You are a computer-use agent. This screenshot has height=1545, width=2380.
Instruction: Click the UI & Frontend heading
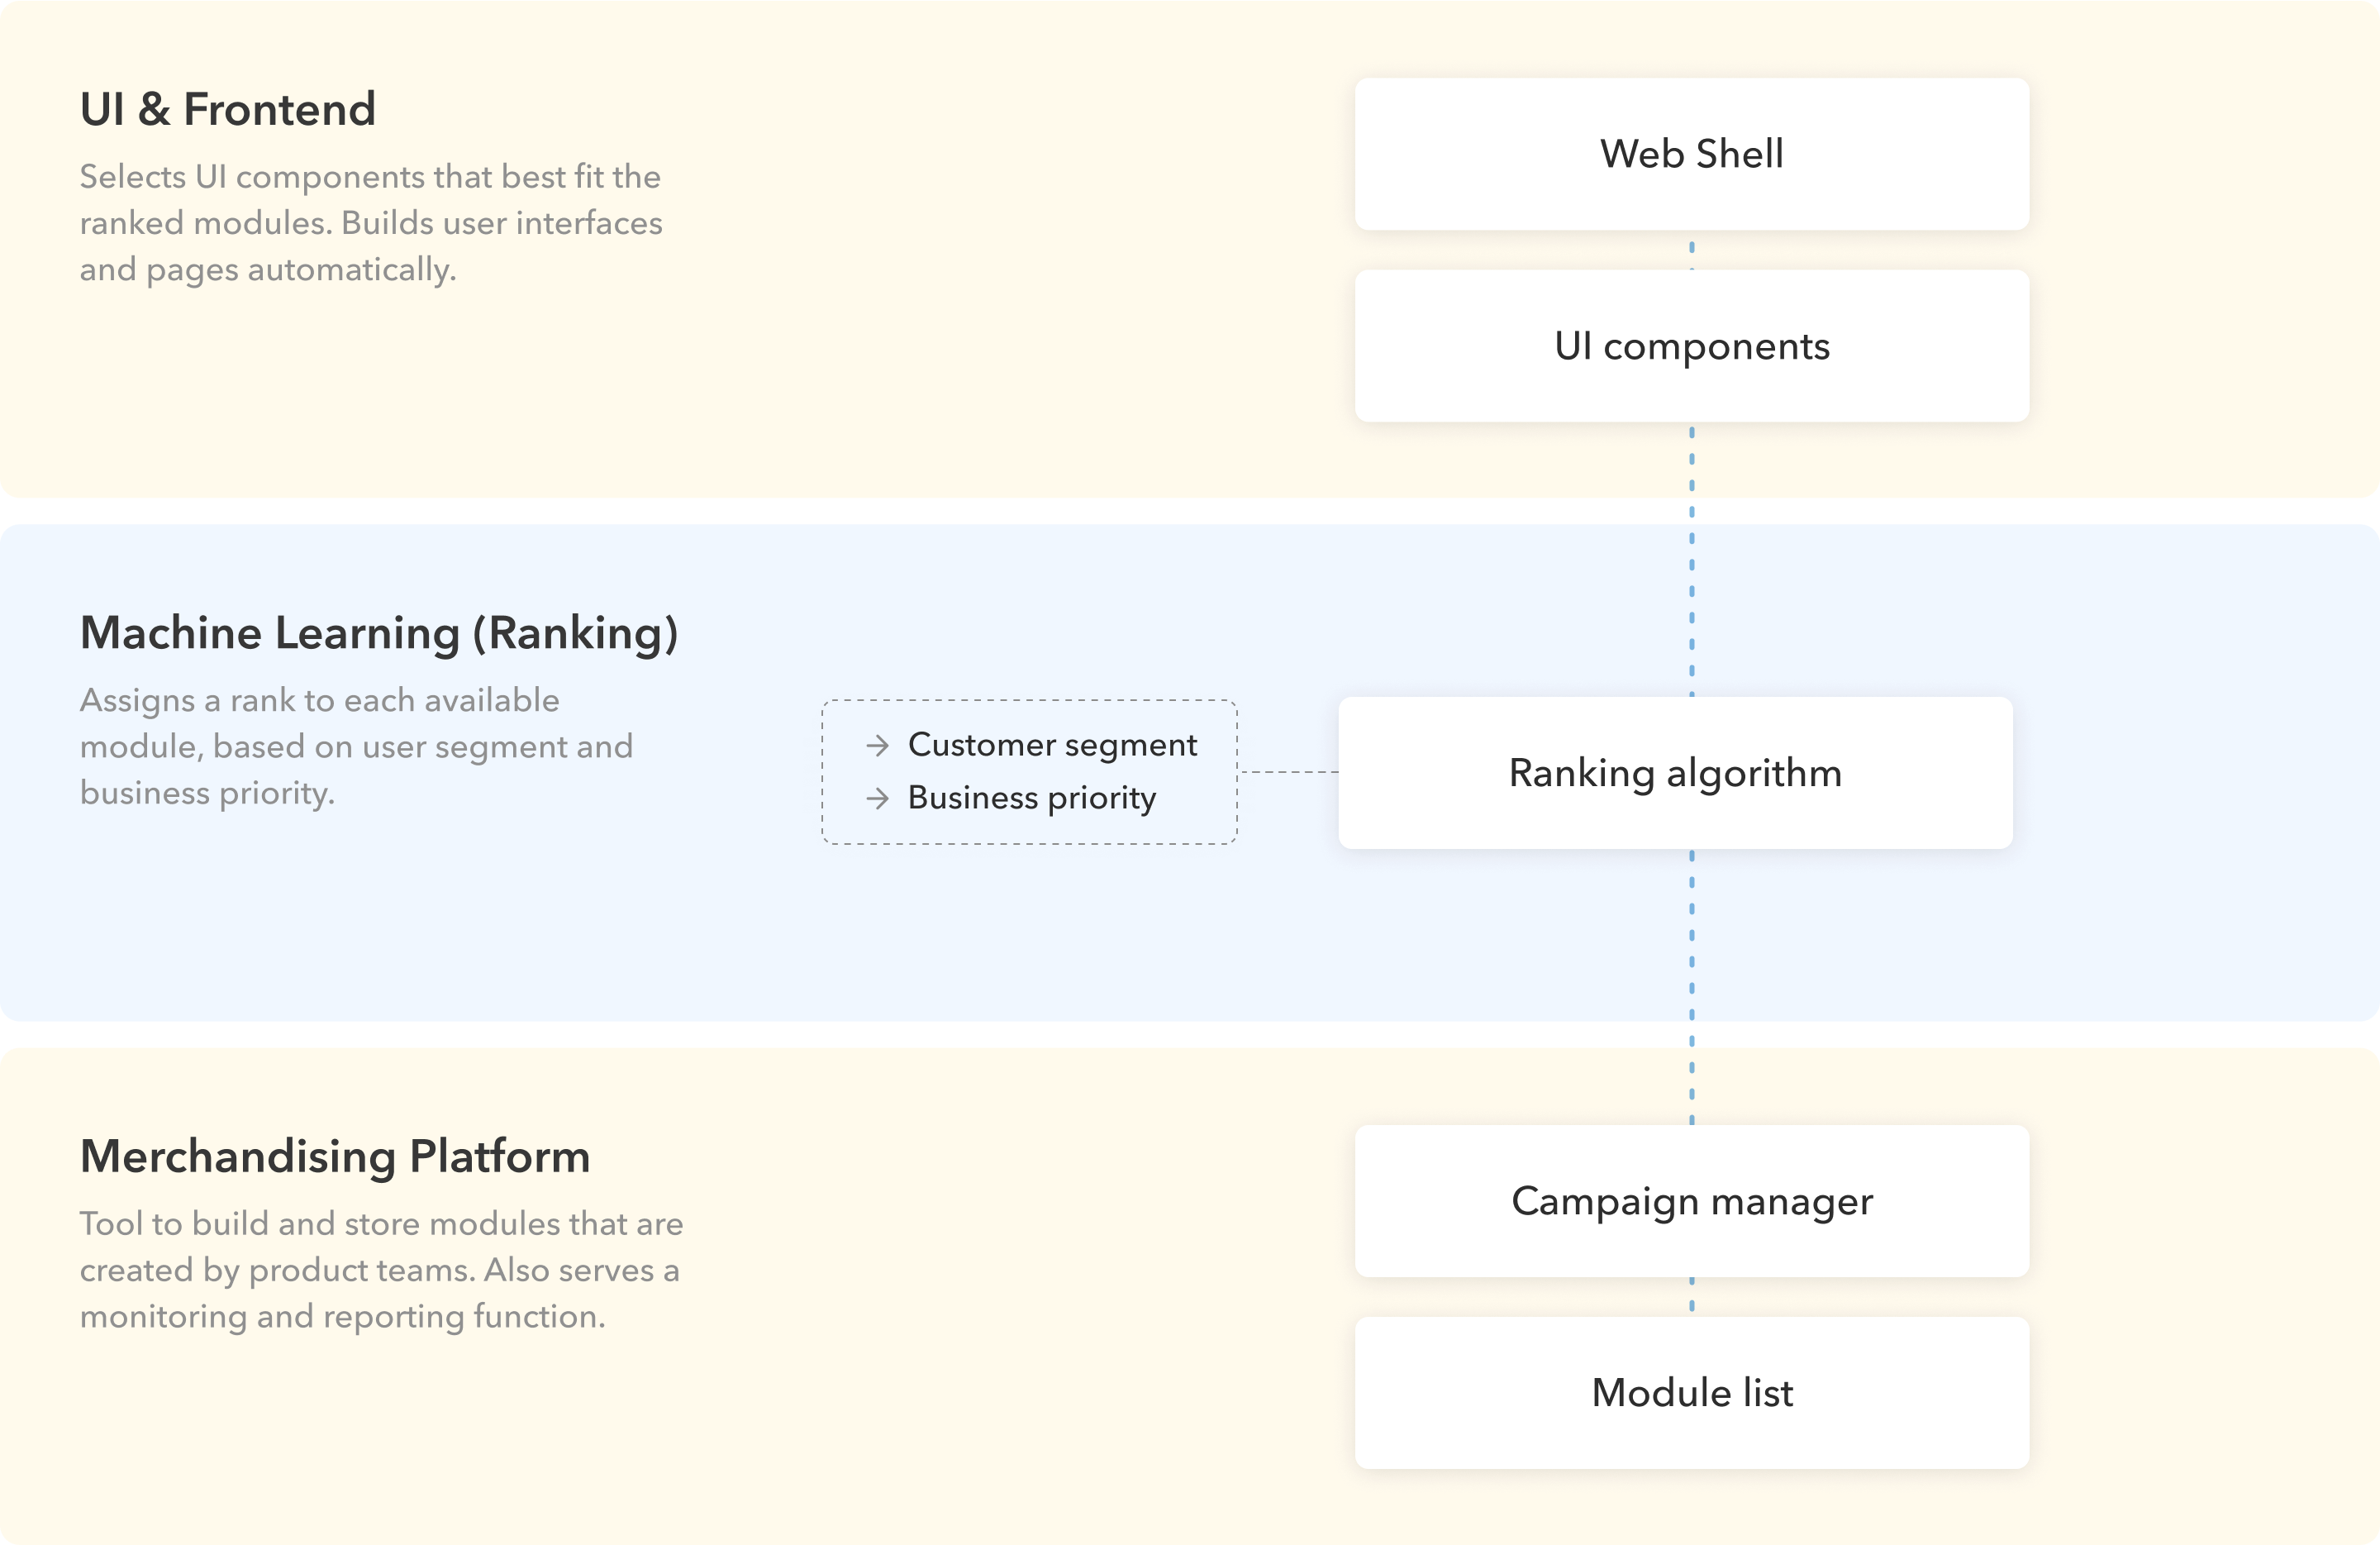[x=228, y=109]
